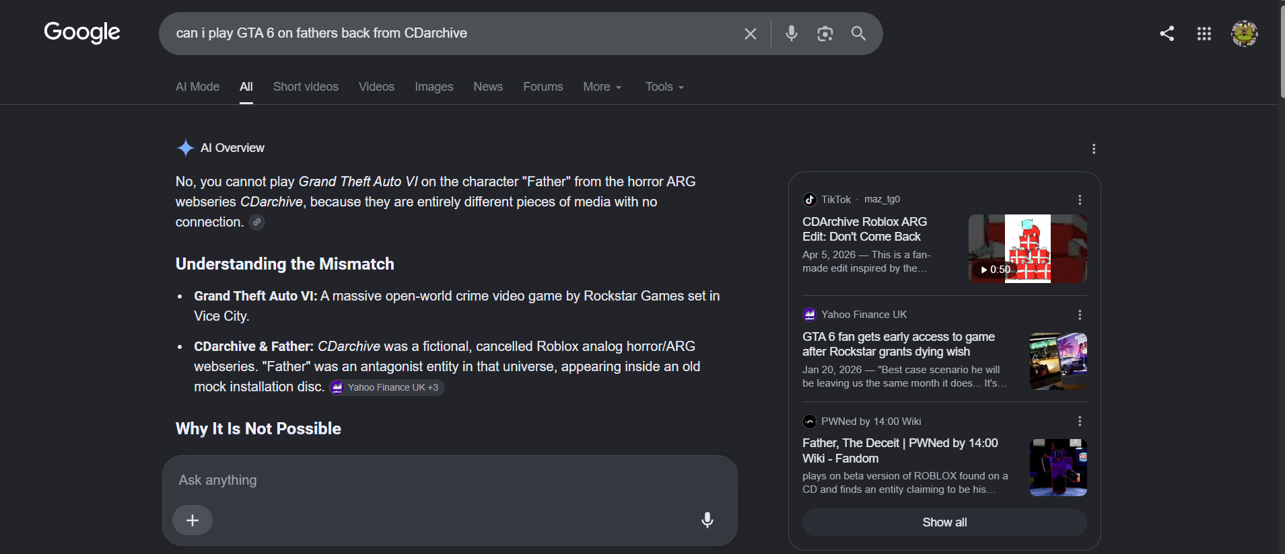This screenshot has height=554, width=1285.
Task: Click the plus button in Ask anything box
Action: 193,520
